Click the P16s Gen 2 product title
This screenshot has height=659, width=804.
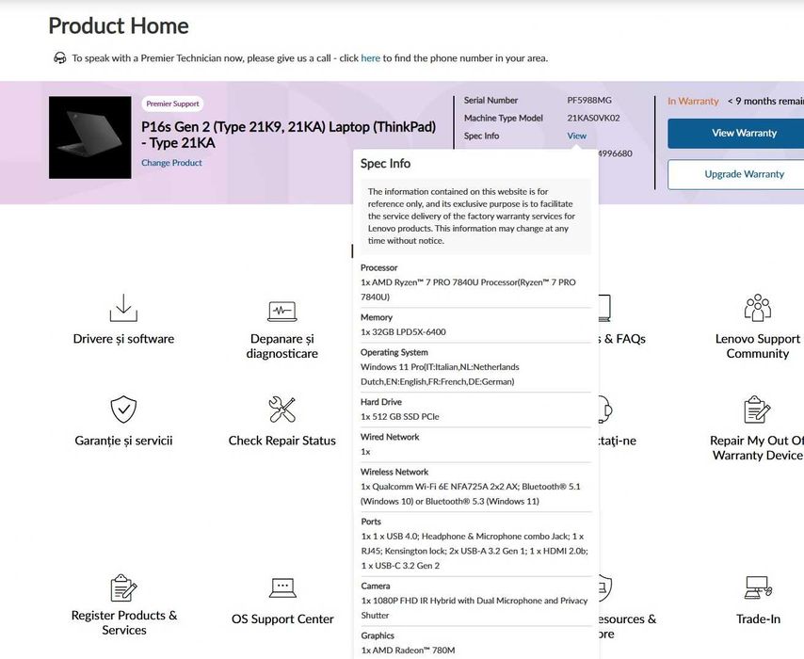pyautogui.click(x=289, y=135)
